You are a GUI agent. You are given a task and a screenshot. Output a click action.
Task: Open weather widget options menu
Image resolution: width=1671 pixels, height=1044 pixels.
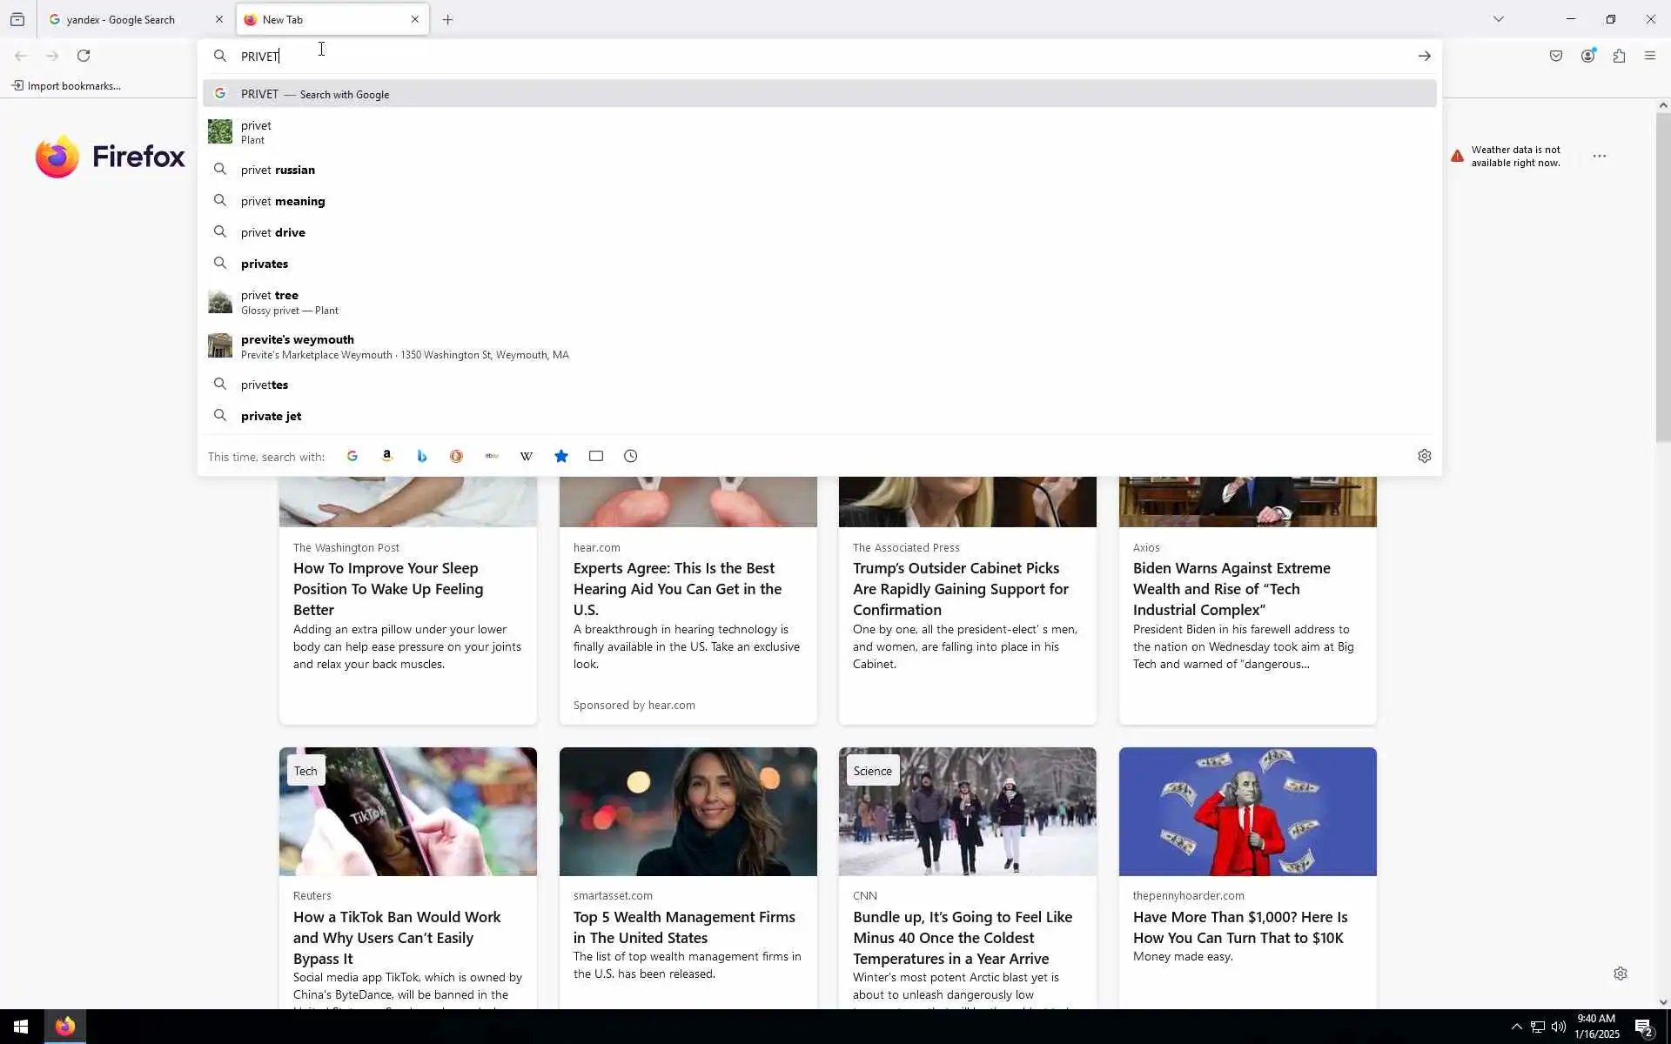pos(1599,157)
